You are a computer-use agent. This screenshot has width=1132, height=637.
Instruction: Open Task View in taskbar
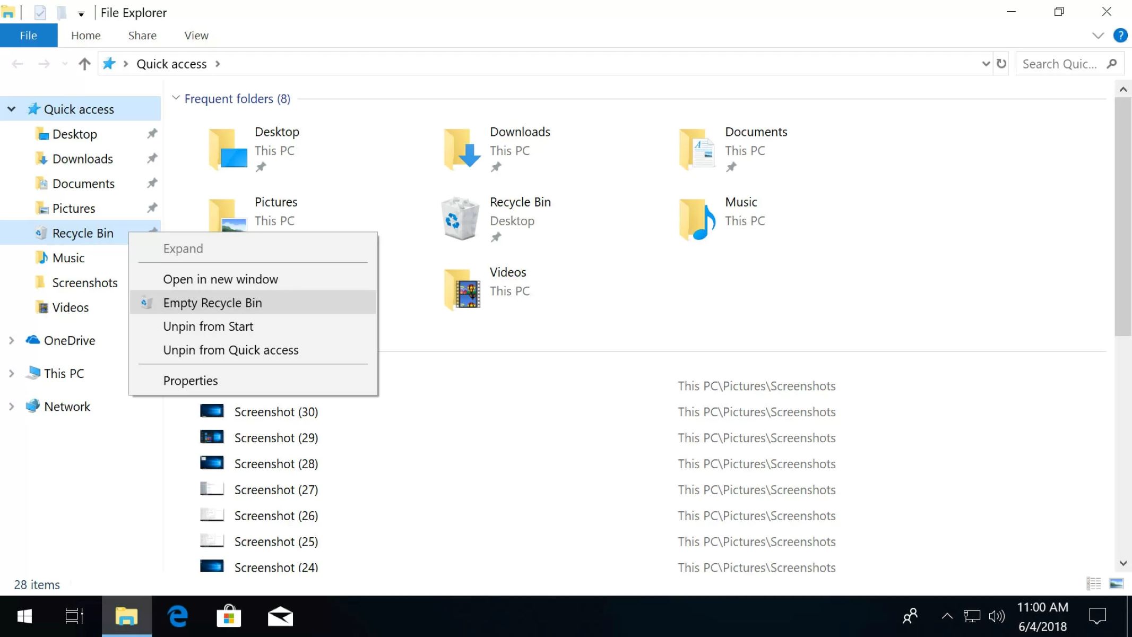[74, 616]
